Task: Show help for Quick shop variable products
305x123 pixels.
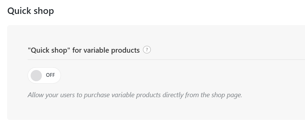Action: click(147, 50)
